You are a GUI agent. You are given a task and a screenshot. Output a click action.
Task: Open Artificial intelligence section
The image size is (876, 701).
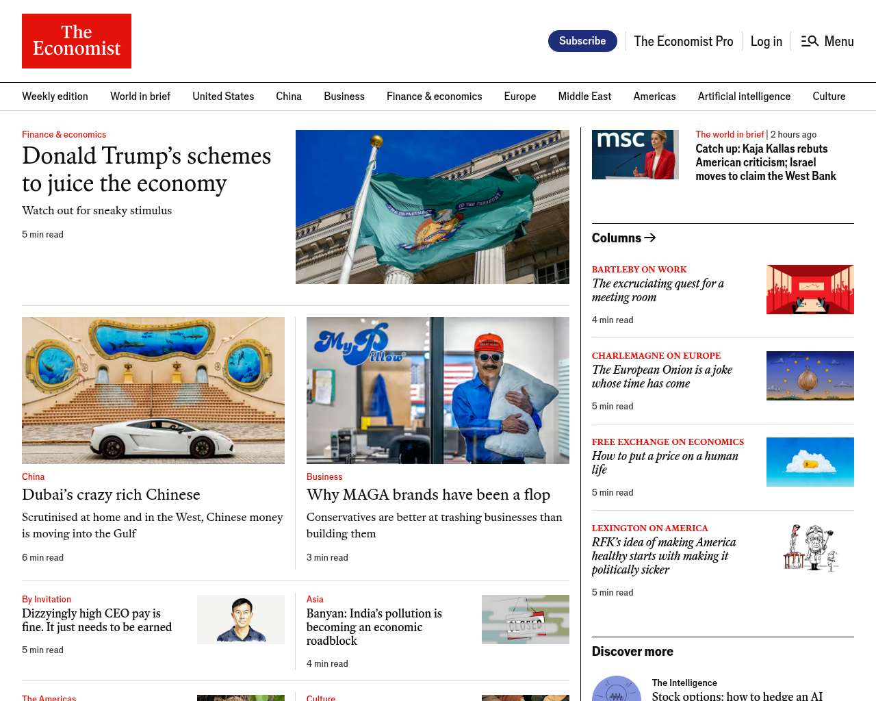[744, 97]
